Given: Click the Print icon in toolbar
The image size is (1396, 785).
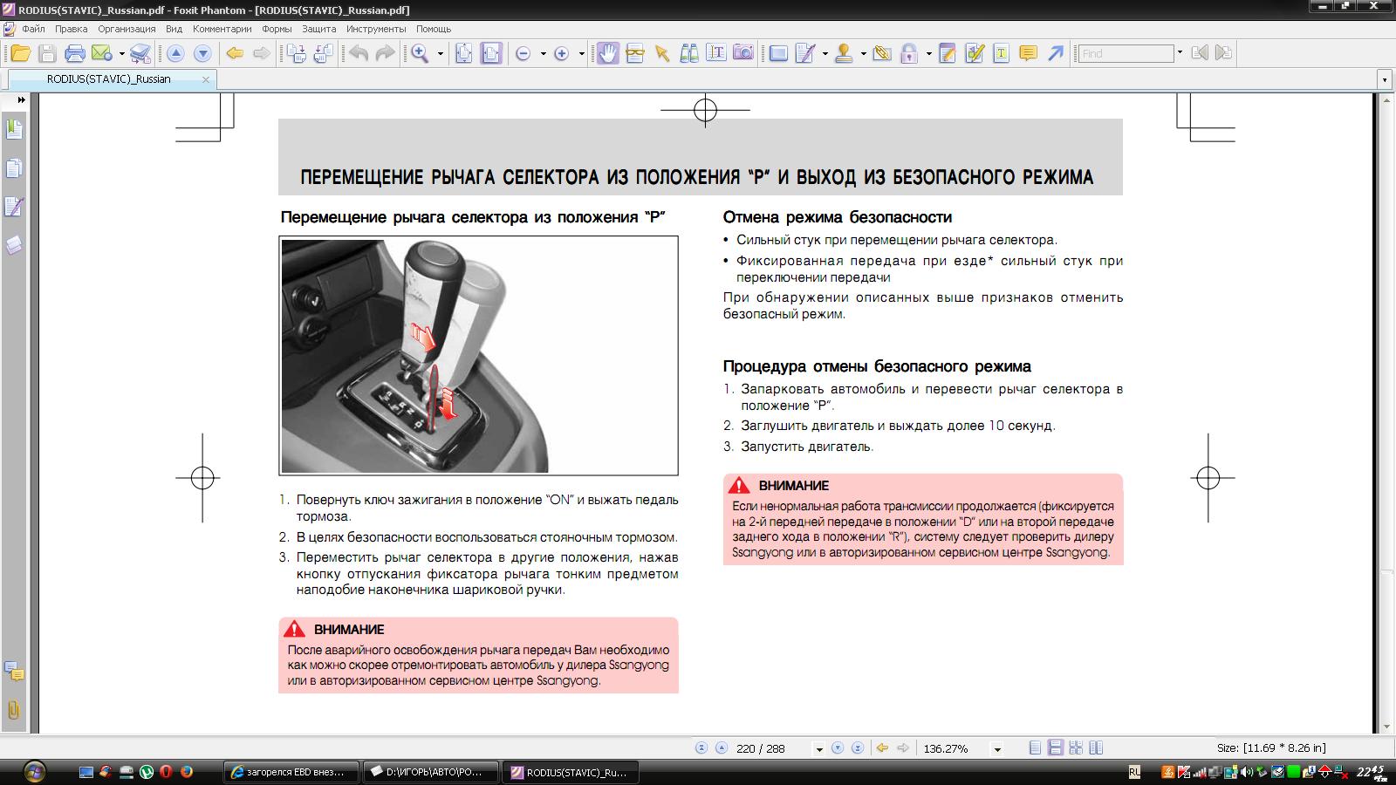Looking at the screenshot, I should [x=75, y=54].
